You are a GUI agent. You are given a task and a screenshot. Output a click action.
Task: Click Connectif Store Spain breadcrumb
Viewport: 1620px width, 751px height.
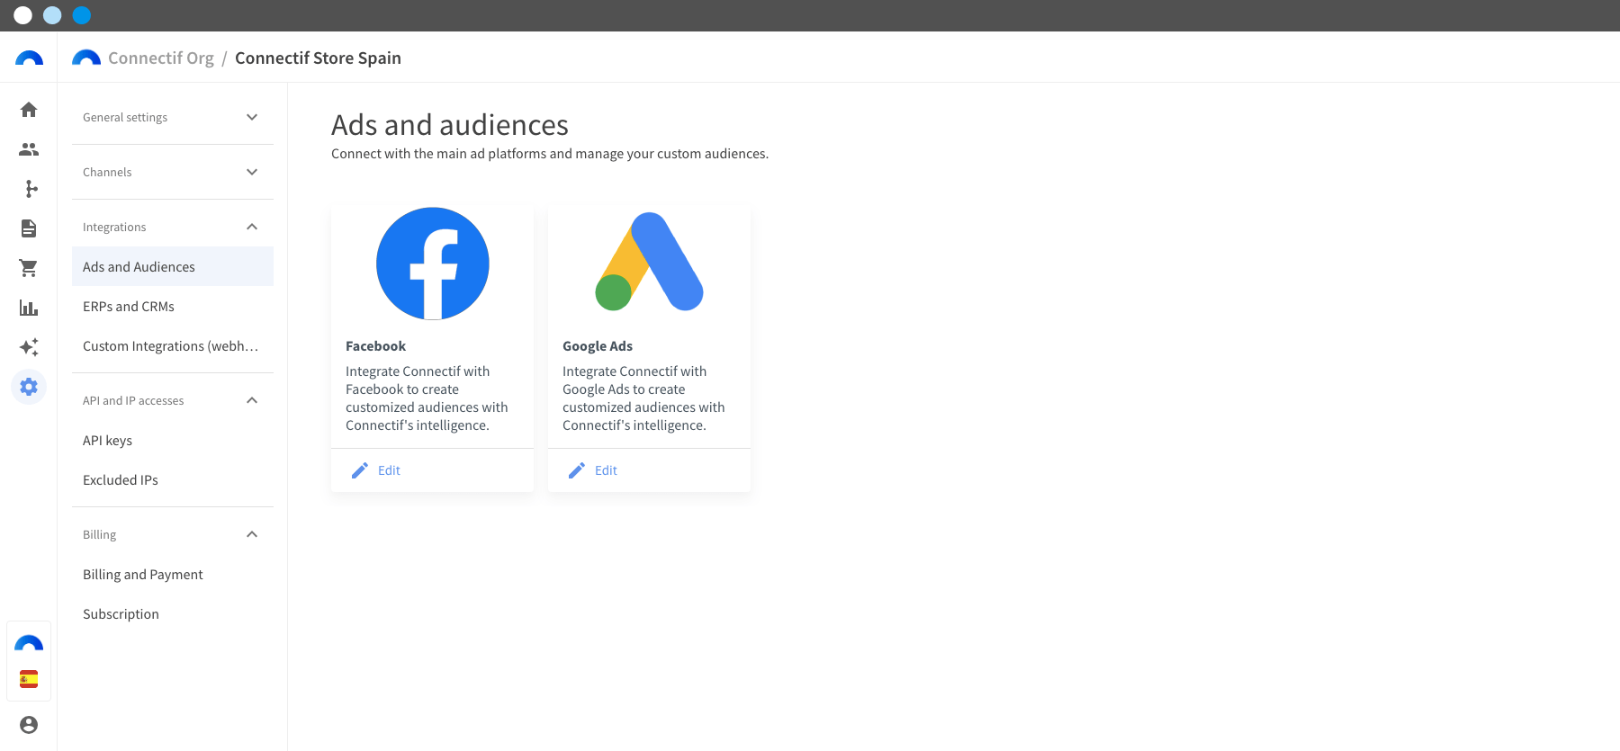[x=318, y=58]
